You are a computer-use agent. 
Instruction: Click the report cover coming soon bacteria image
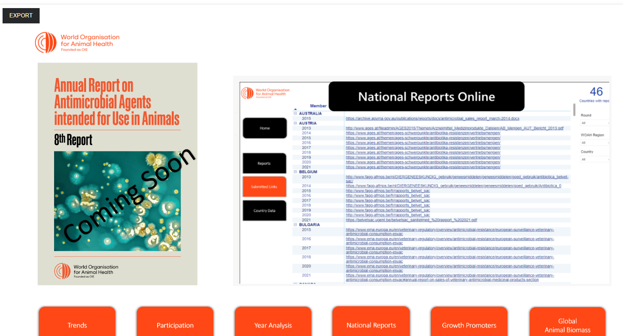117,201
